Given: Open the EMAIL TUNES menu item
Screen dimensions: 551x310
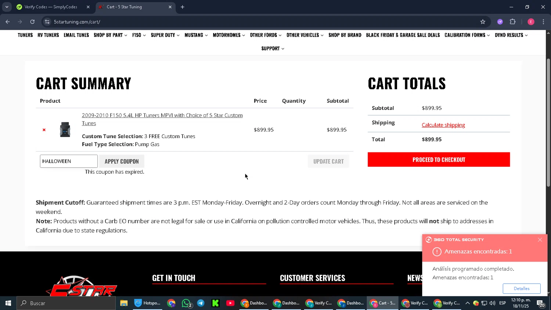Looking at the screenshot, I should (76, 35).
